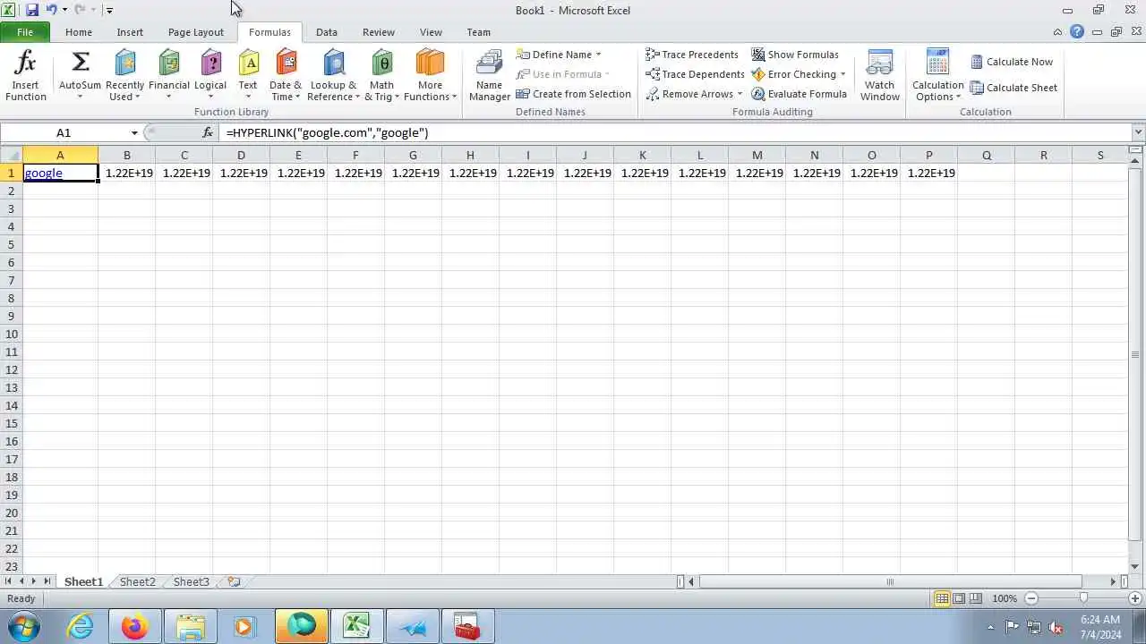This screenshot has width=1146, height=644.
Task: Click zoom slider handle
Action: pos(1083,598)
